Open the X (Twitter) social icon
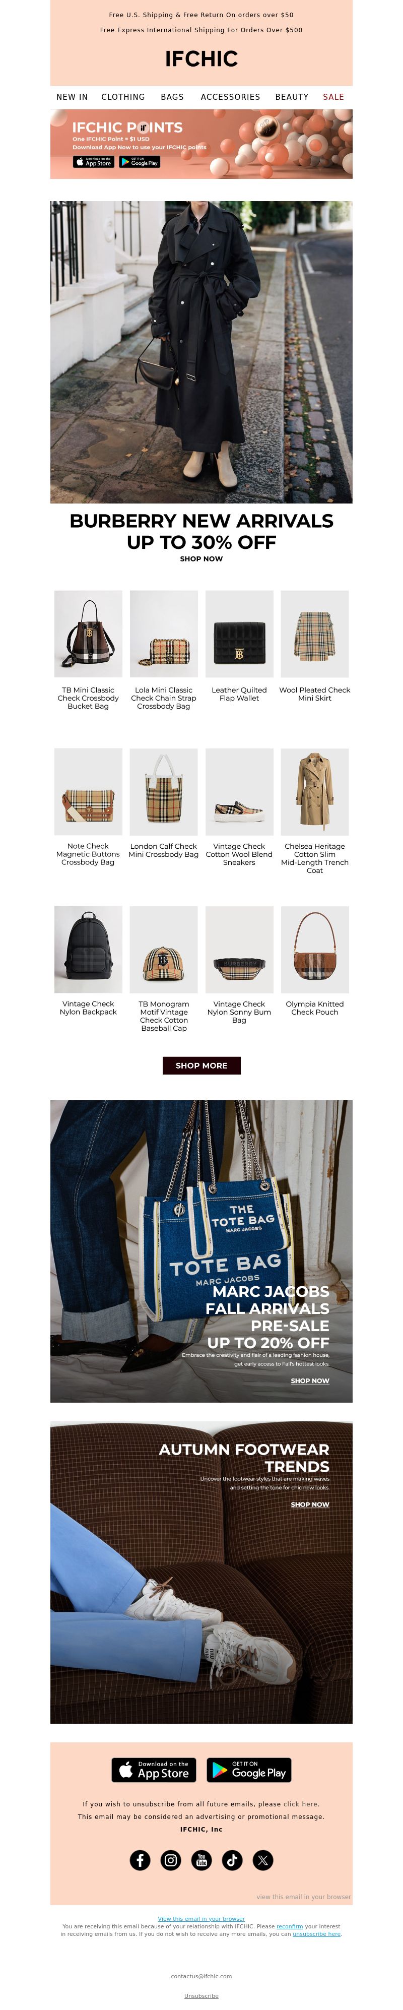Viewport: 403px width, 2010px height. (262, 1859)
